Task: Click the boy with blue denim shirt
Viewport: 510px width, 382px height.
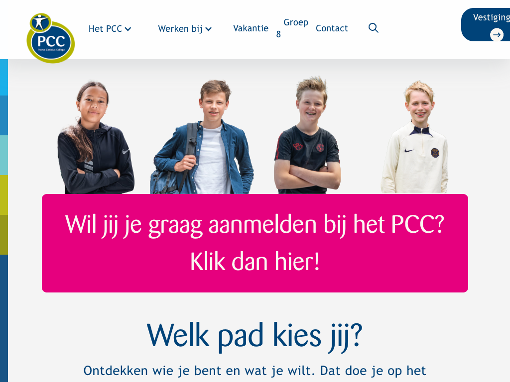Action: (202, 137)
